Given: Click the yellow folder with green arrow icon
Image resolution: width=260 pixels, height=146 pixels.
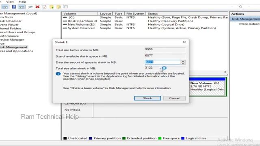Looking at the screenshot, I should coord(52,7).
